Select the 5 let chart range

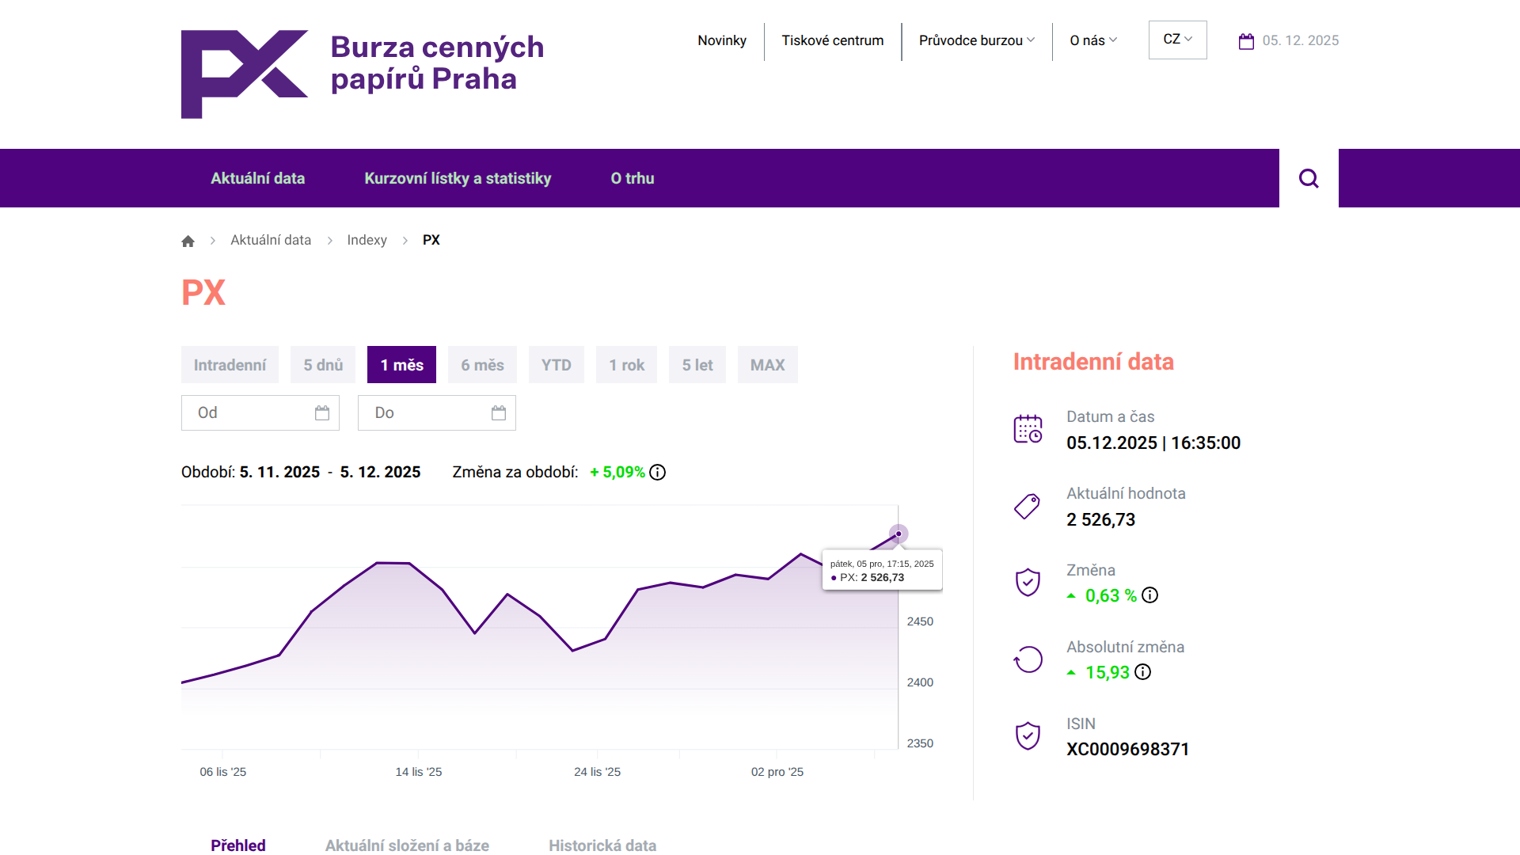coord(697,365)
